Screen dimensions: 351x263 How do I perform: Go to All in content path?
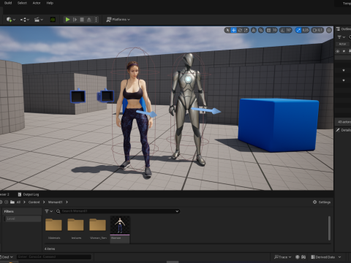18,202
